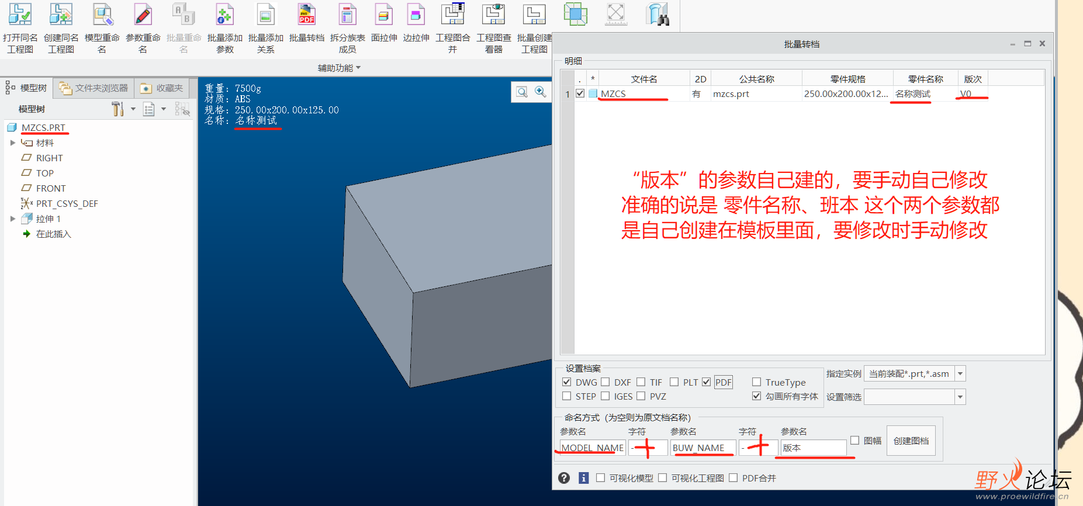This screenshot has width=1083, height=506.
Task: Uncheck the MZCS row checkbox
Action: [580, 93]
